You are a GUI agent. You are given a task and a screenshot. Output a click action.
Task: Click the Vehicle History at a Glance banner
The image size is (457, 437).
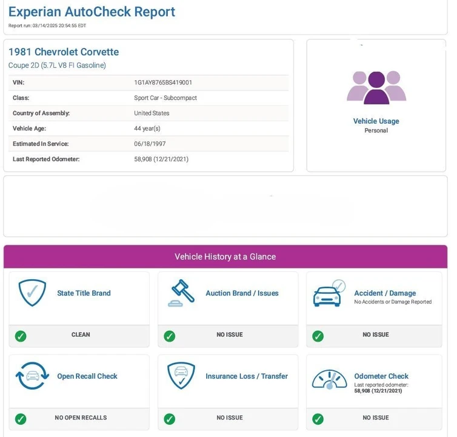pyautogui.click(x=225, y=256)
